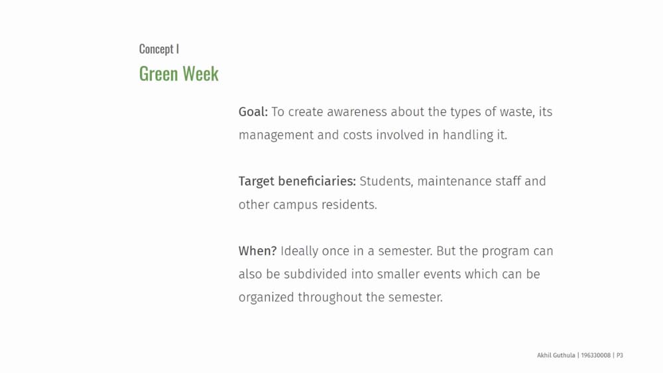Click the Target beneficiaries: label
The height and width of the screenshot is (373, 663).
pyautogui.click(x=297, y=181)
